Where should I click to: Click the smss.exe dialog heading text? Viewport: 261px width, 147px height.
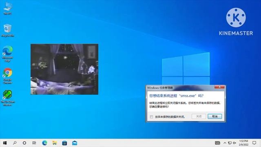point(176,96)
